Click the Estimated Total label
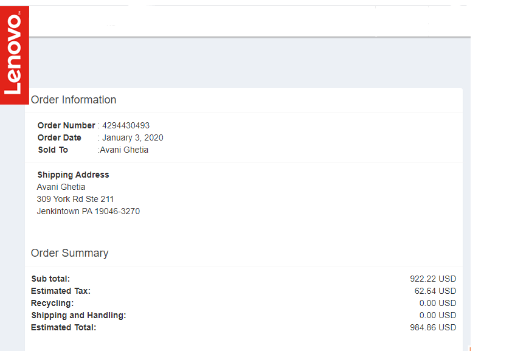 (64, 327)
